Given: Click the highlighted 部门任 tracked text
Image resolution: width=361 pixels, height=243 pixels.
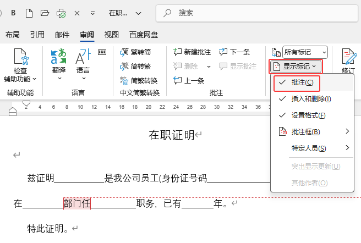Looking at the screenshot, I should coord(77,203).
